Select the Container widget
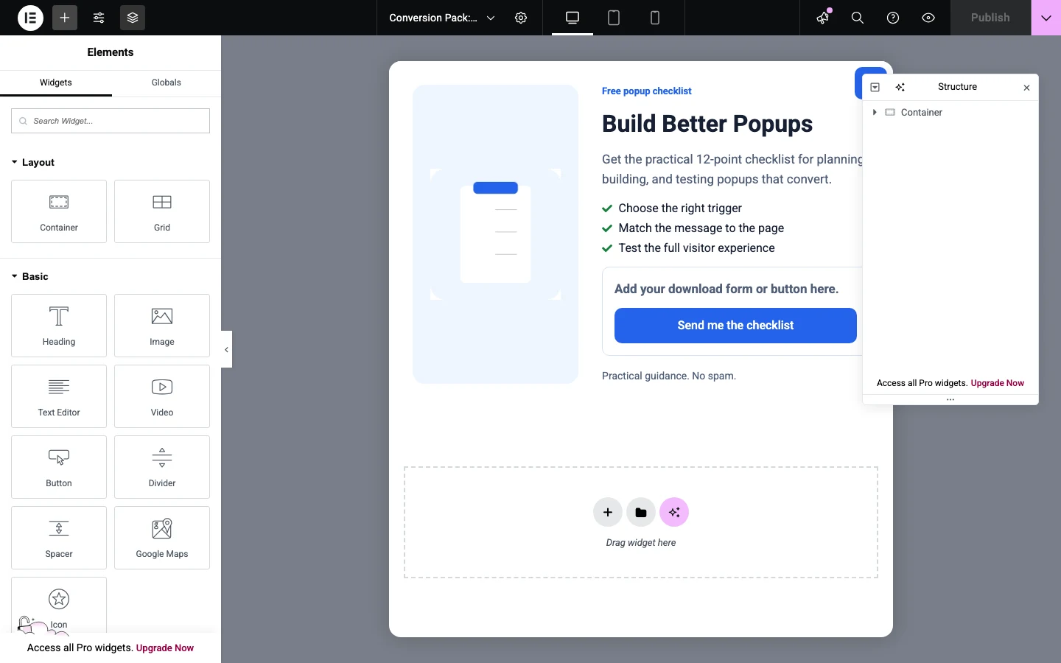The width and height of the screenshot is (1061, 663). [x=59, y=211]
